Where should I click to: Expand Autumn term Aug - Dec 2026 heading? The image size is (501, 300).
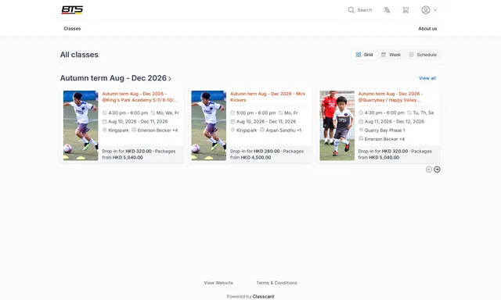(x=116, y=78)
